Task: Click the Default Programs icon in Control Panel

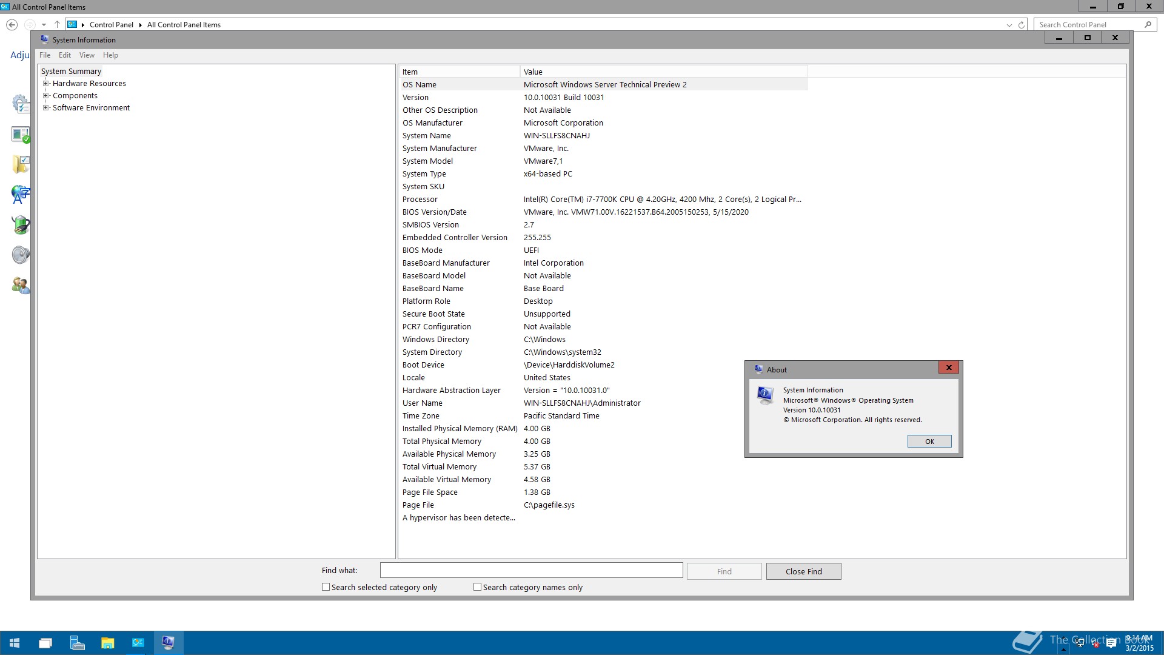Action: (21, 134)
